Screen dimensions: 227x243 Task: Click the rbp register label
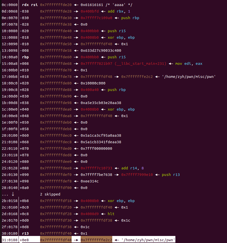25,57
